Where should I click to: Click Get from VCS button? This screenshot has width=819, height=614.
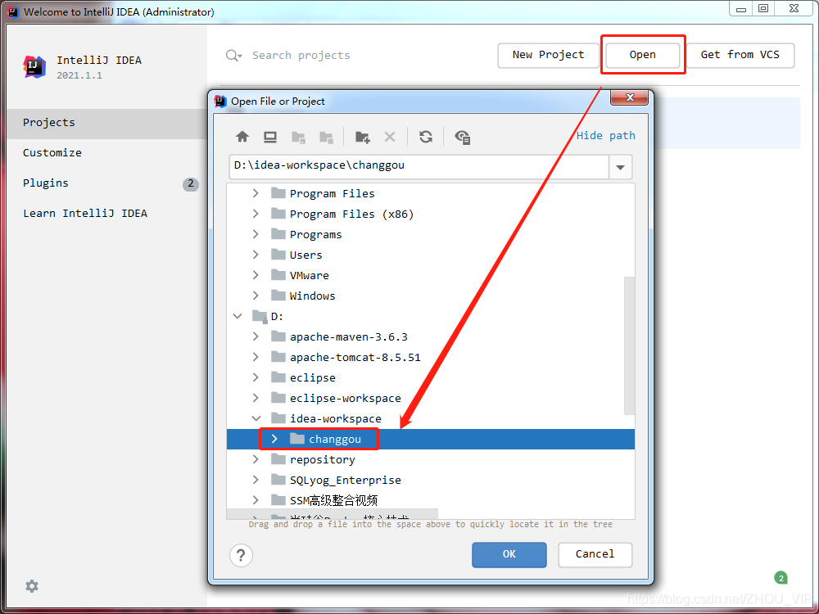tap(740, 55)
